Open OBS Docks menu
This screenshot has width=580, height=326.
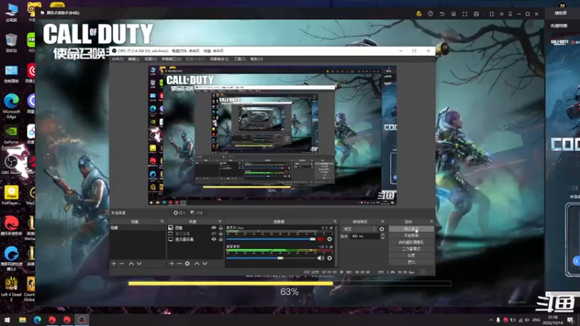click(x=171, y=59)
